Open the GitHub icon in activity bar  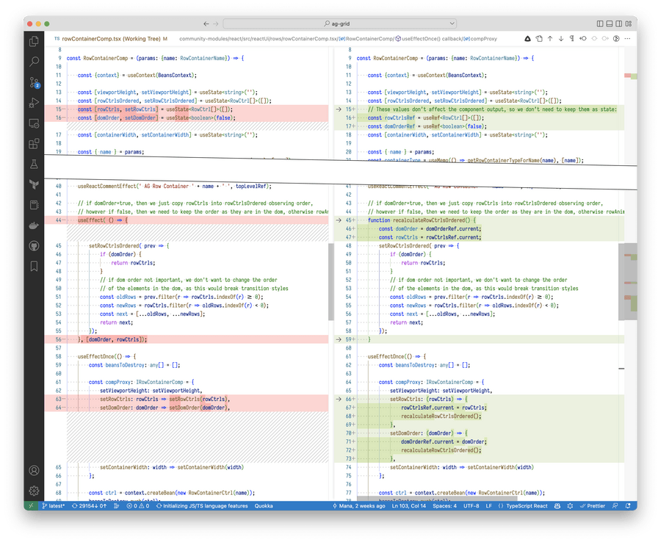click(x=34, y=246)
